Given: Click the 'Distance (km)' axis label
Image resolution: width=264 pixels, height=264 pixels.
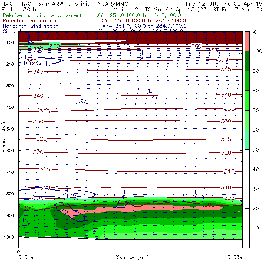Looking at the screenshot, I should click(x=132, y=257).
